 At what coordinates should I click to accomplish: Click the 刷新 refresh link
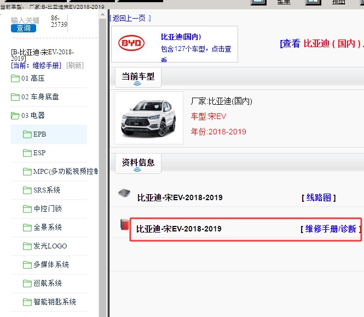tap(75, 65)
